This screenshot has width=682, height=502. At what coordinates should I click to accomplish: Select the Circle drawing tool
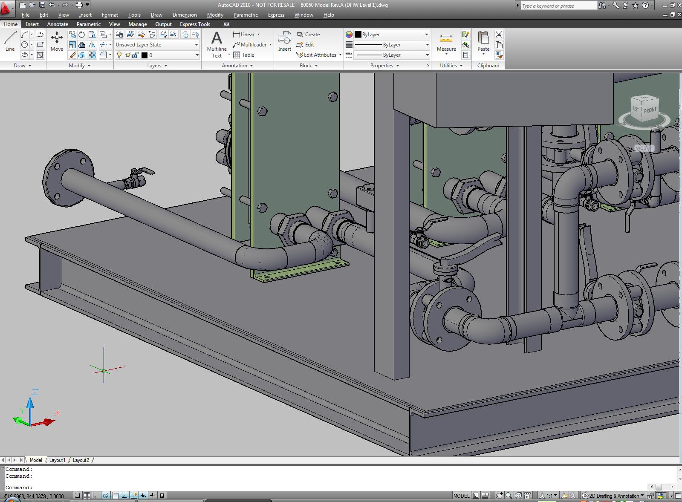(x=25, y=45)
